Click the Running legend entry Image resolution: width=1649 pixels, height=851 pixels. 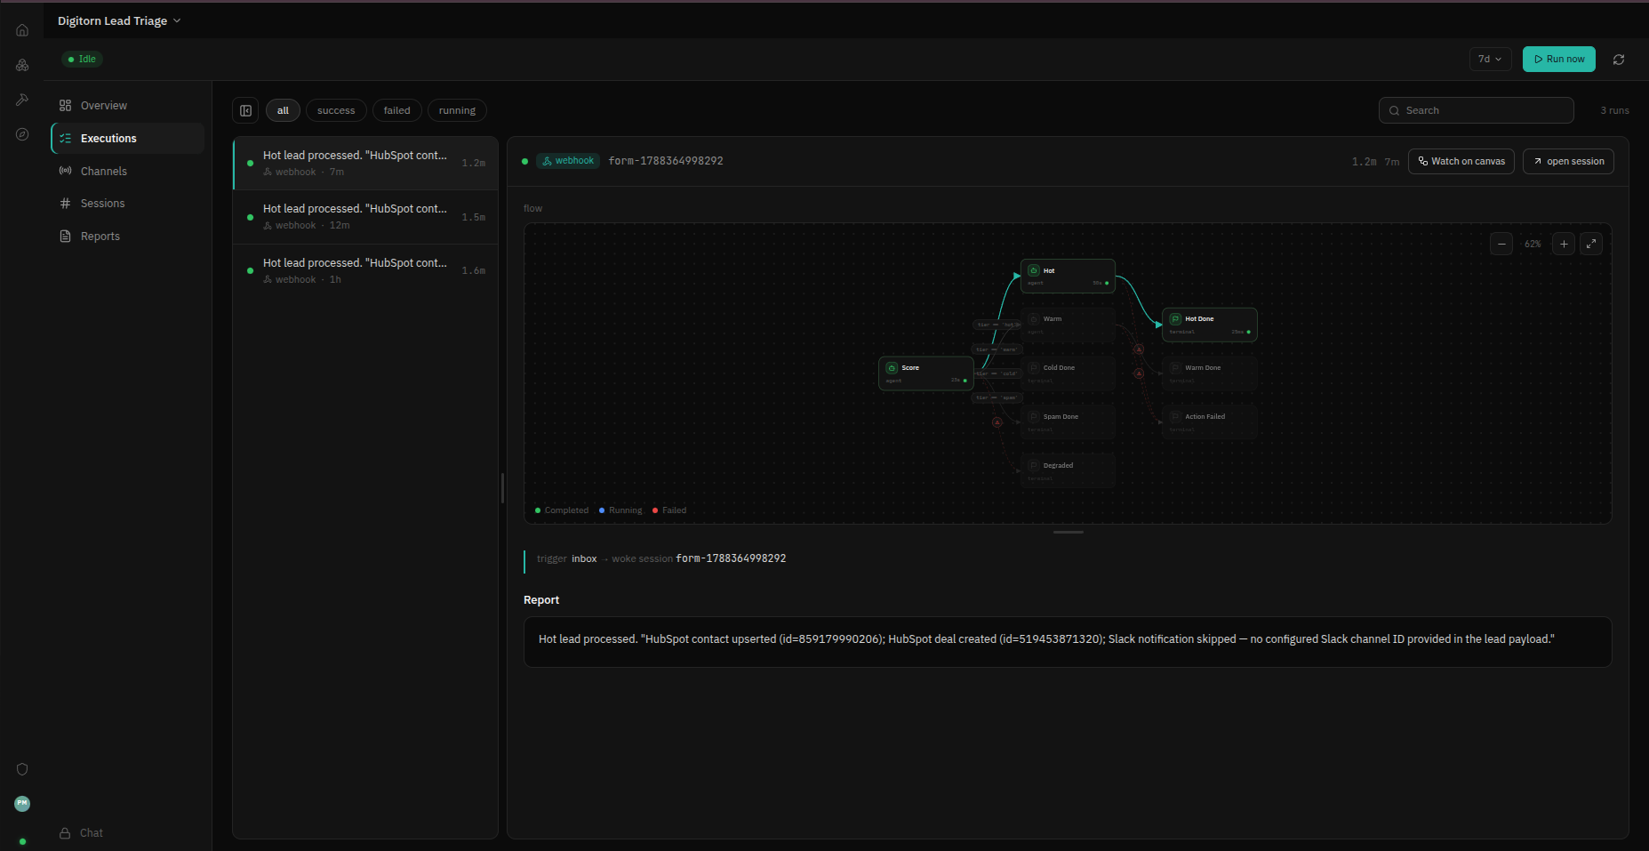[620, 510]
